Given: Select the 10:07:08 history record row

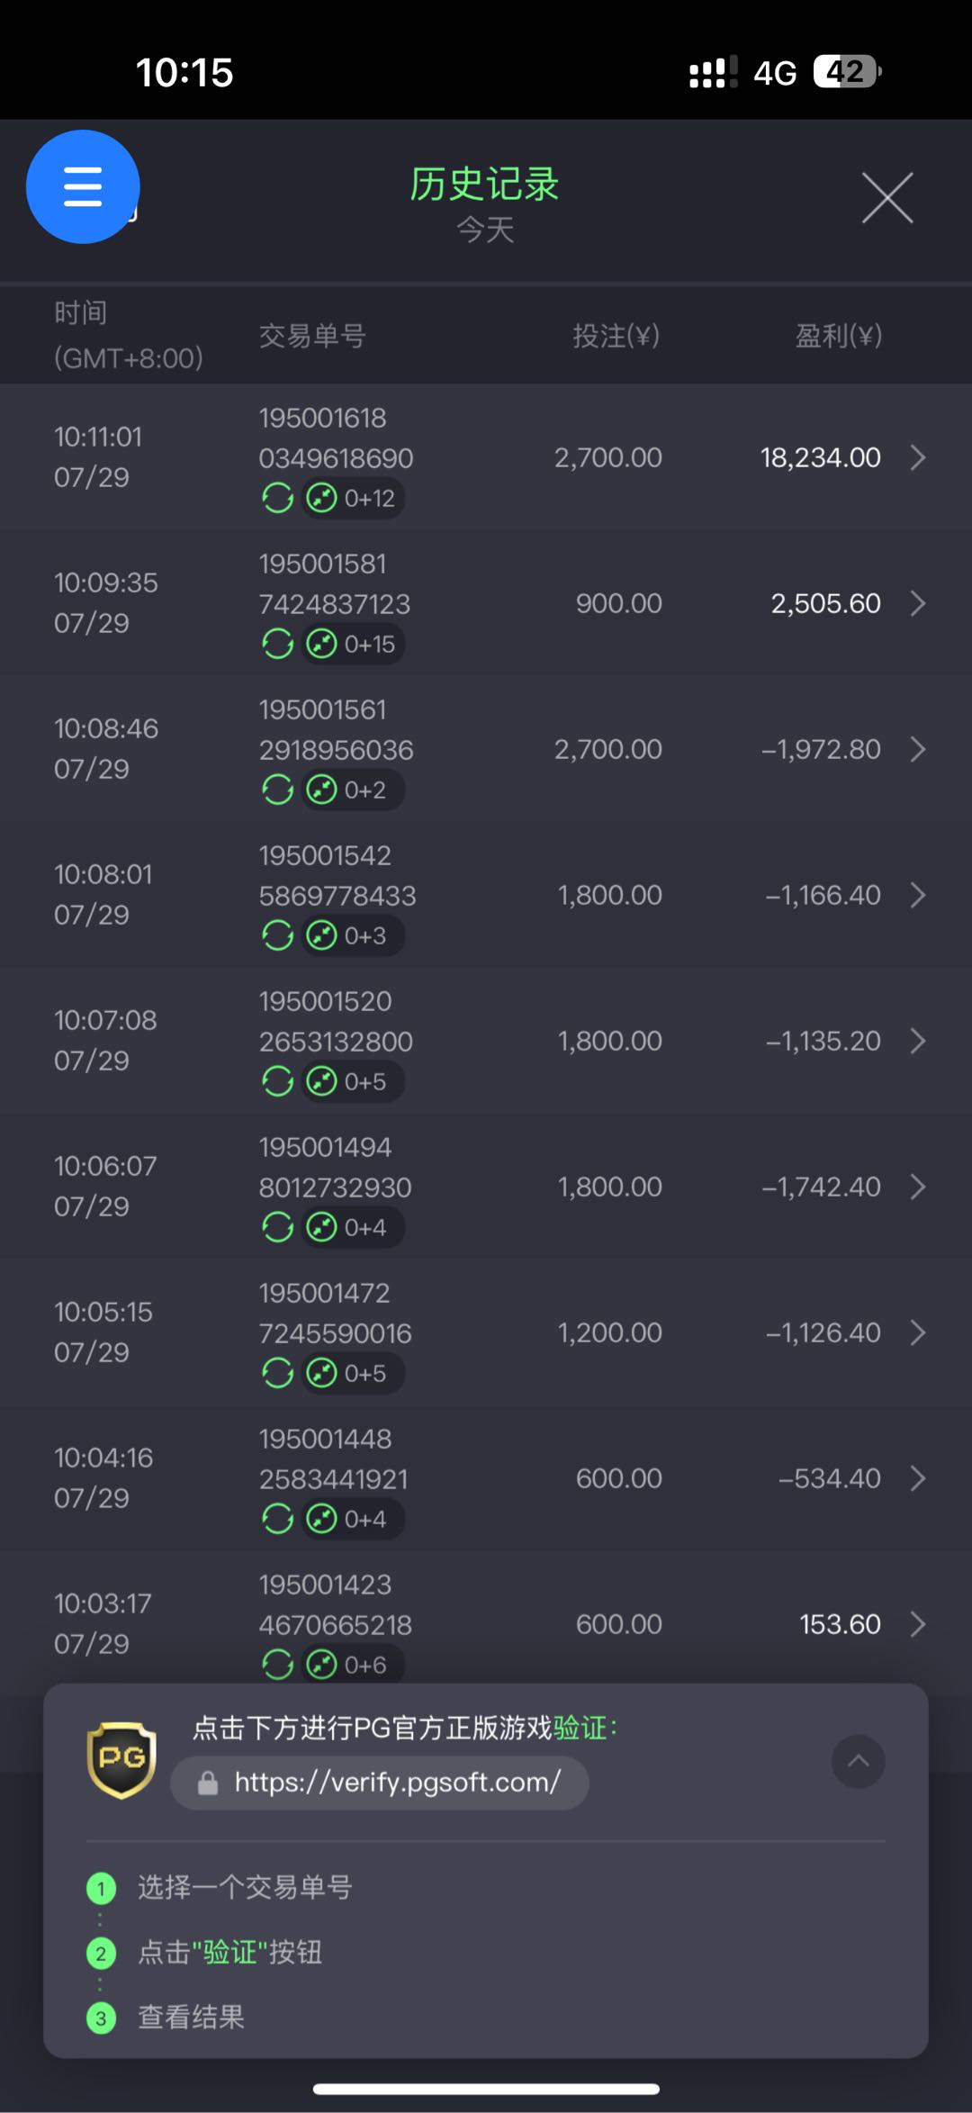Looking at the screenshot, I should click(x=486, y=1041).
